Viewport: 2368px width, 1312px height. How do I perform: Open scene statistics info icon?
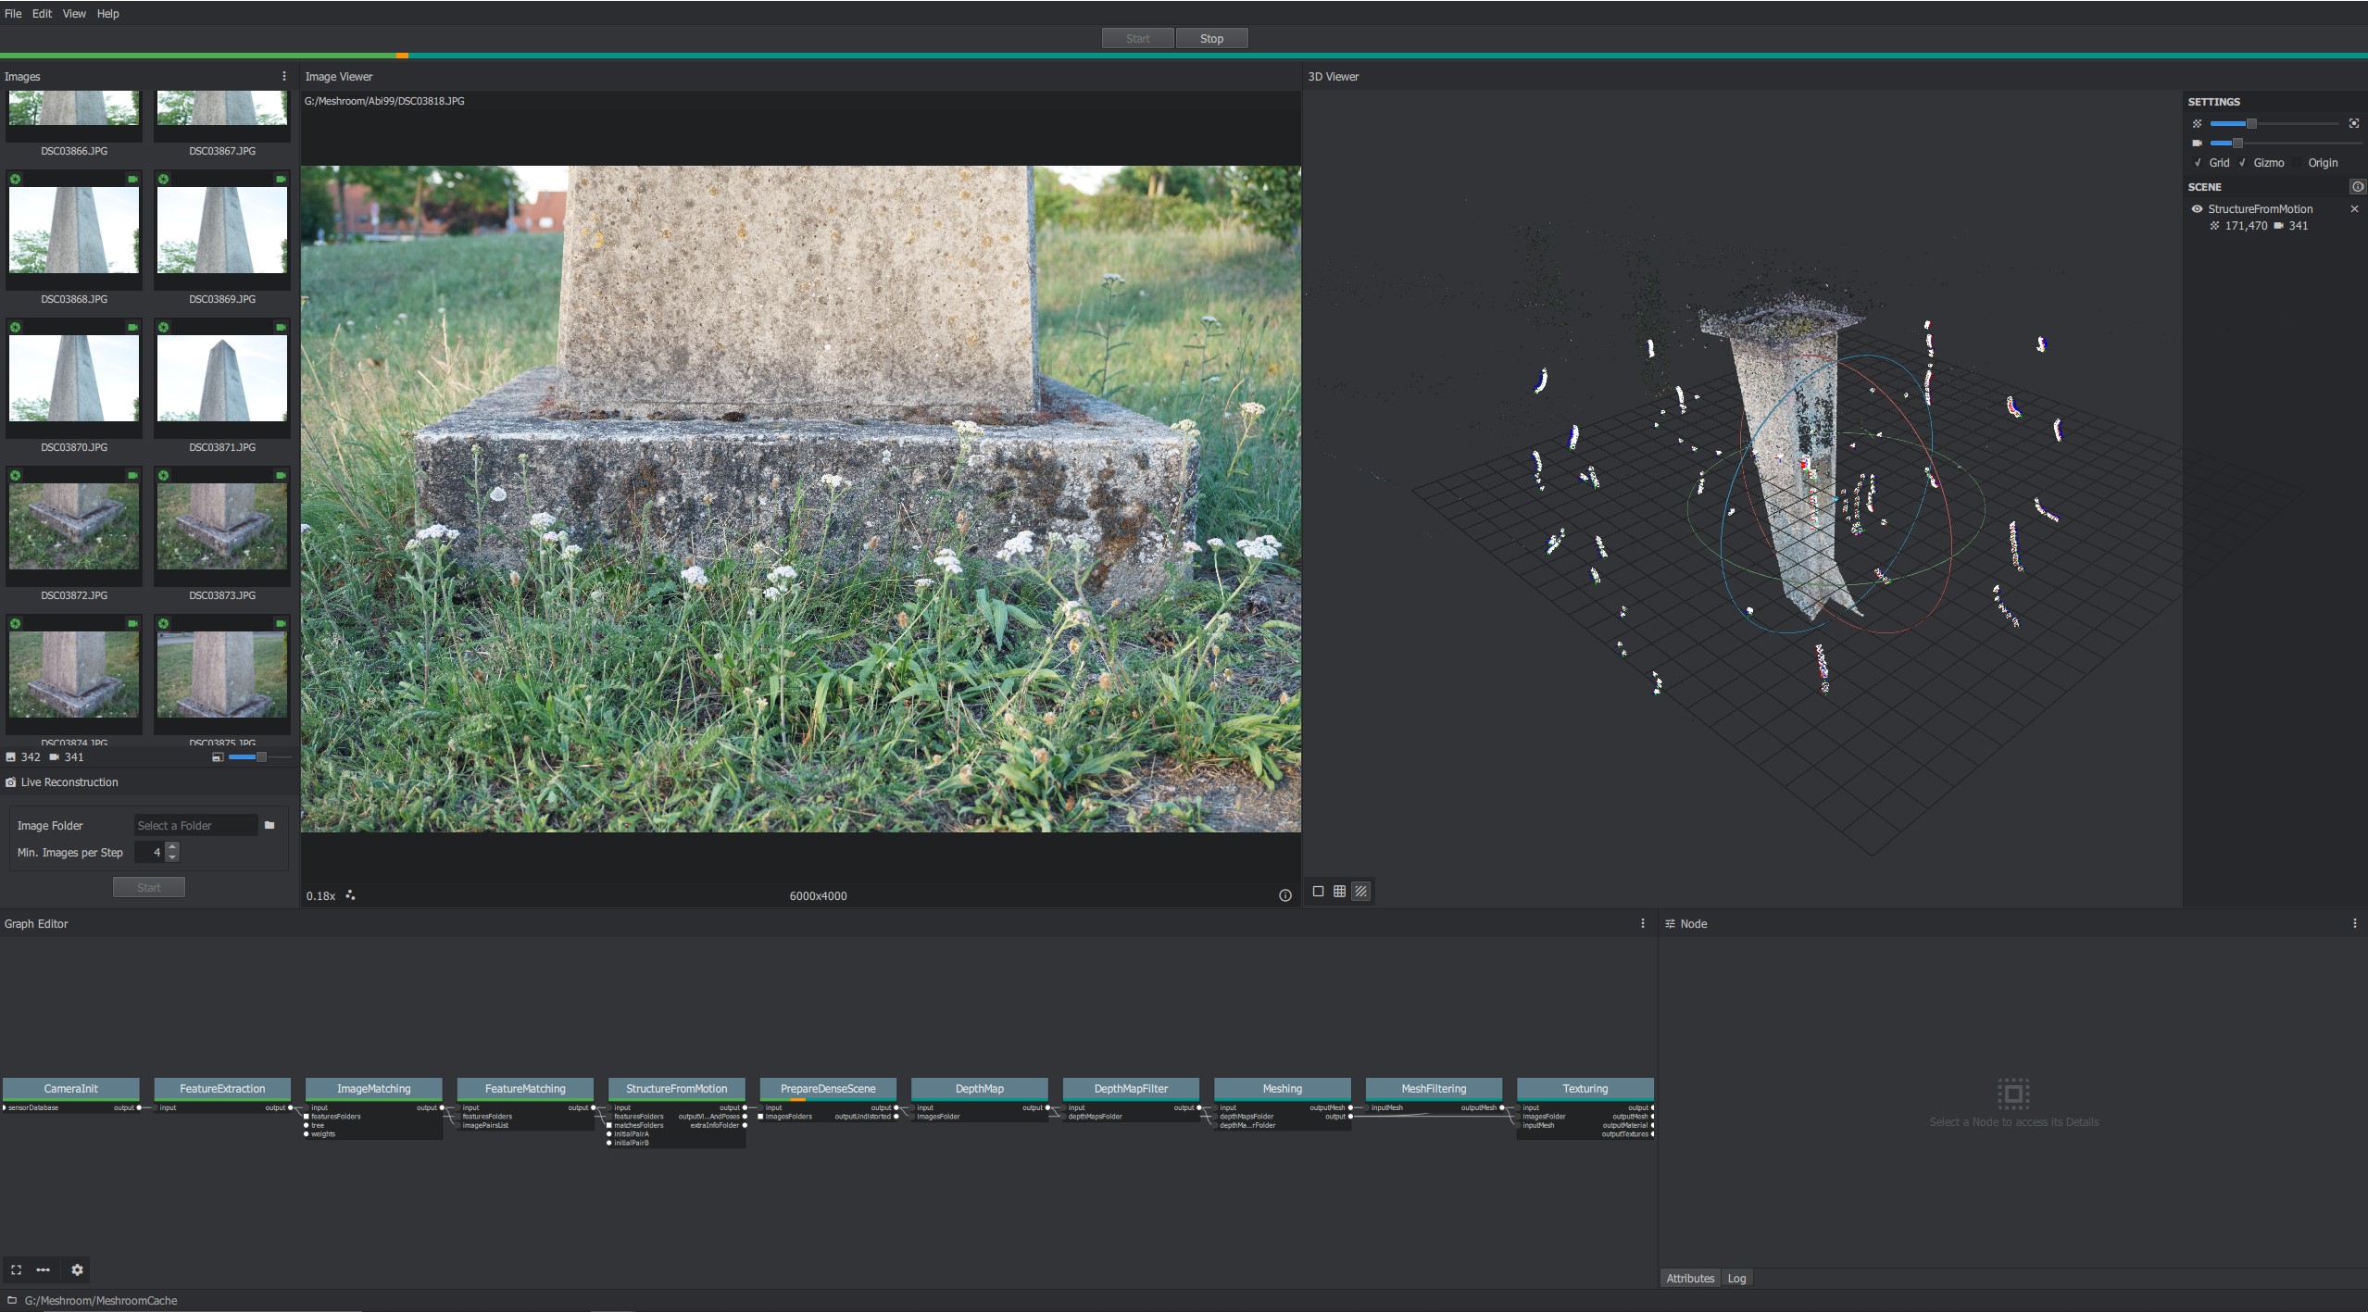click(2357, 187)
